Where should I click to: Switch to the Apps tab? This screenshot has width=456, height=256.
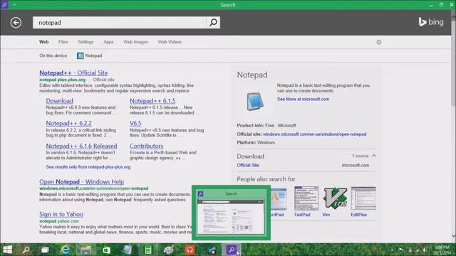coord(108,42)
